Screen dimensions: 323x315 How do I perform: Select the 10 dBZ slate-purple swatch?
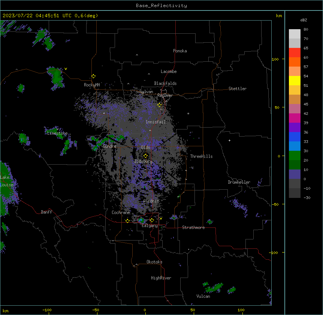coord(295,174)
